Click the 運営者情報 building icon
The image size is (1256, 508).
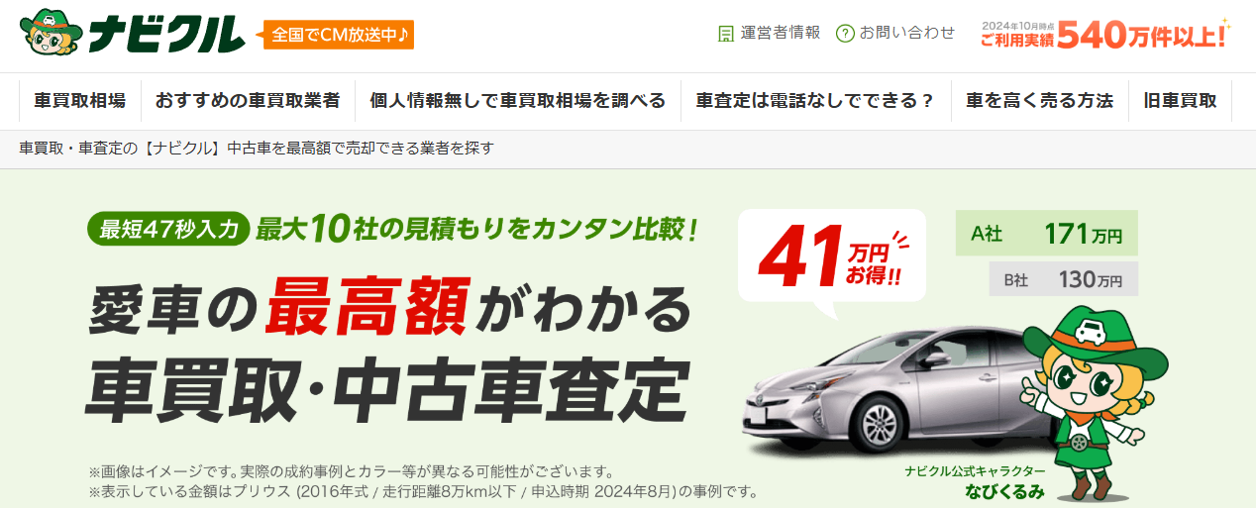(x=726, y=33)
